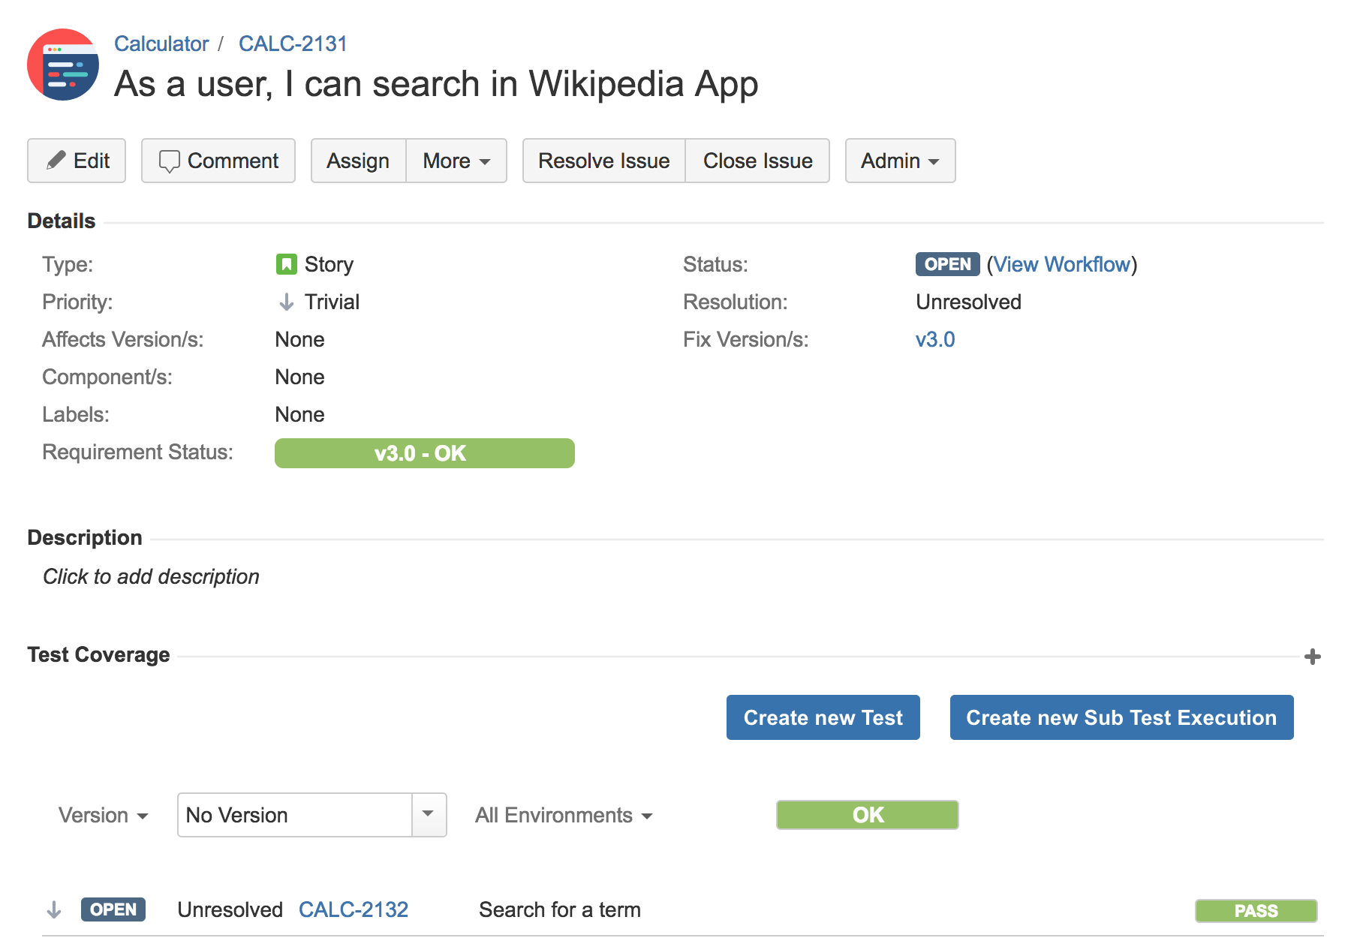
Task: Click 'Unresolved' text on CALC-2132 row
Action: (230, 909)
